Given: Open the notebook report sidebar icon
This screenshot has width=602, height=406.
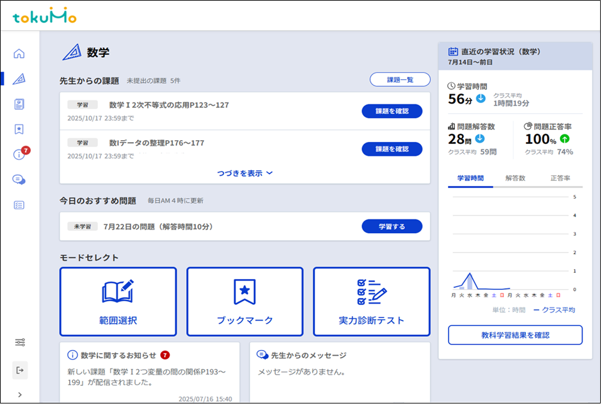Looking at the screenshot, I should 19,104.
